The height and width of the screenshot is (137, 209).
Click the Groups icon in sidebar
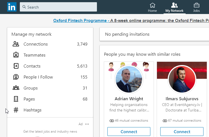[16, 88]
